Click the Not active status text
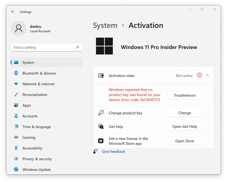Image resolution: width=227 pixels, height=182 pixels. pos(184,75)
